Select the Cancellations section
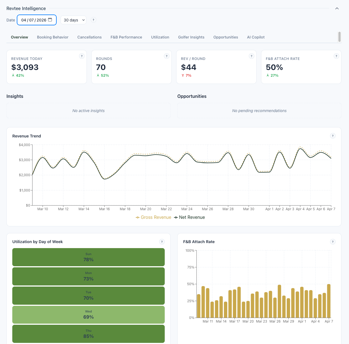 pos(89,37)
